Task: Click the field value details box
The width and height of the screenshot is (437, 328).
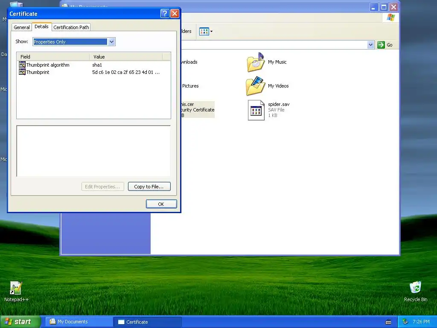Action: [93, 151]
